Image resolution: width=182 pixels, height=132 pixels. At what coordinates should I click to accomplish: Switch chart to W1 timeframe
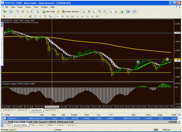[92, 16]
